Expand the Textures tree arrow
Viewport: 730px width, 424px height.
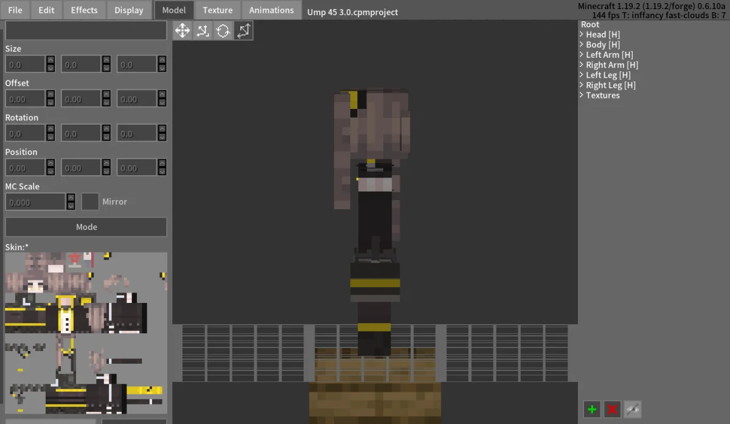click(582, 96)
